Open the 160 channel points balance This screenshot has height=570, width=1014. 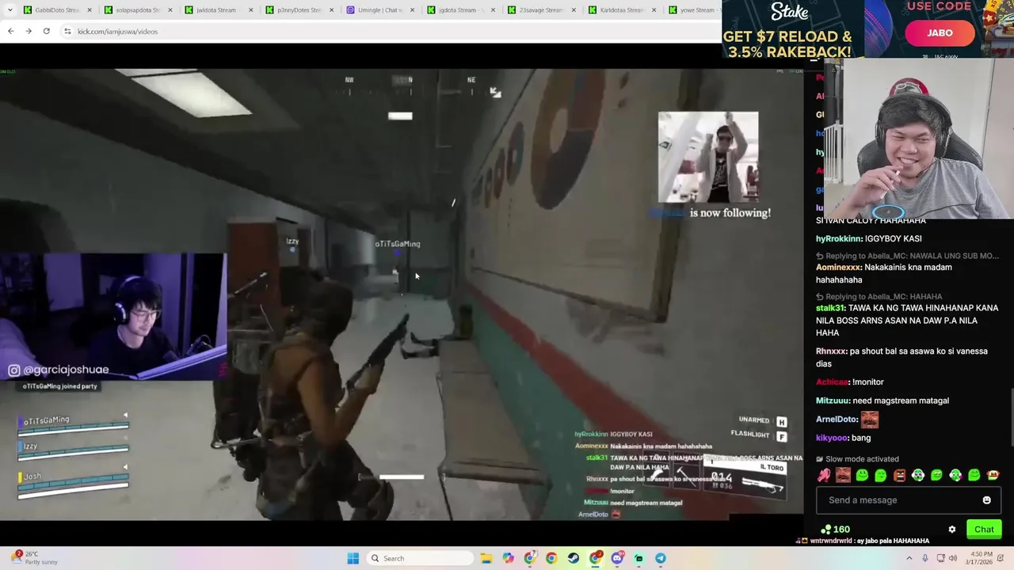coord(836,530)
